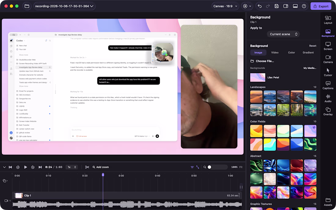Switch to the Image background tab

258,52
